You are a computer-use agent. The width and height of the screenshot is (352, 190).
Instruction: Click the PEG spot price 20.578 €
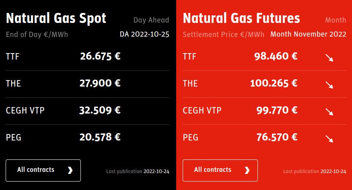[x=100, y=137]
